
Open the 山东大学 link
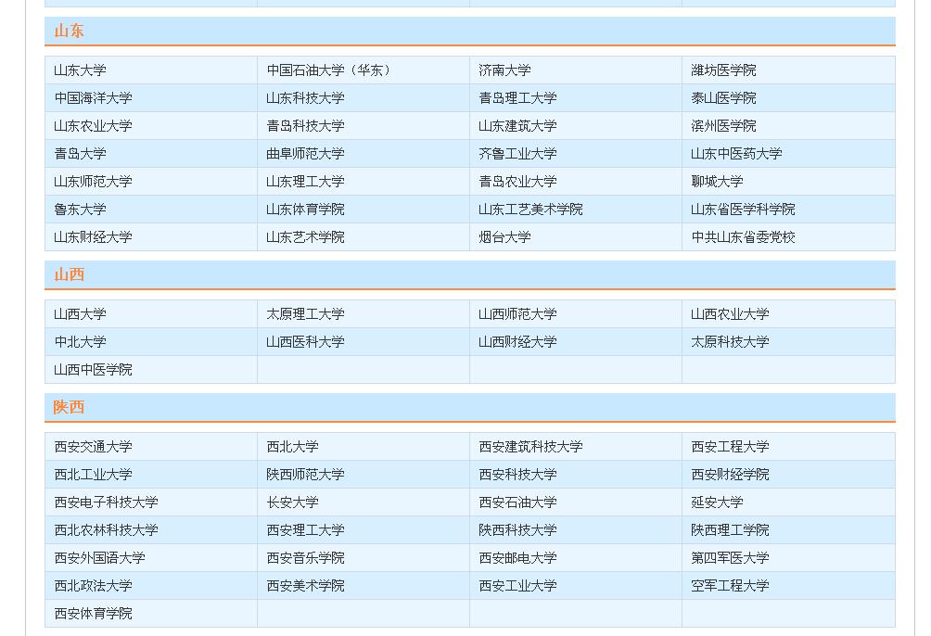point(80,70)
